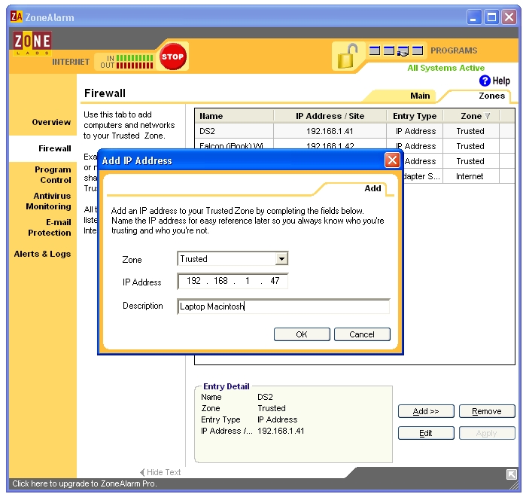Open the Overview section
The height and width of the screenshot is (494, 523).
(51, 122)
